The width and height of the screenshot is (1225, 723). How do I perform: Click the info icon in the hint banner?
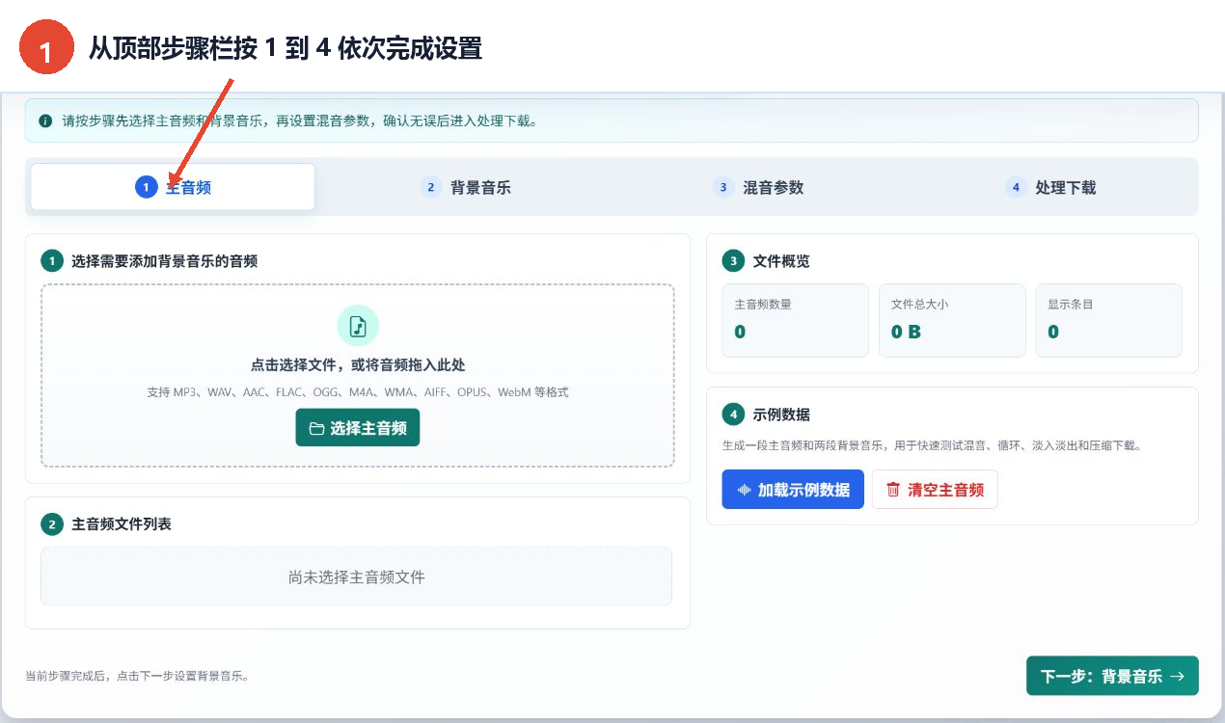point(45,121)
